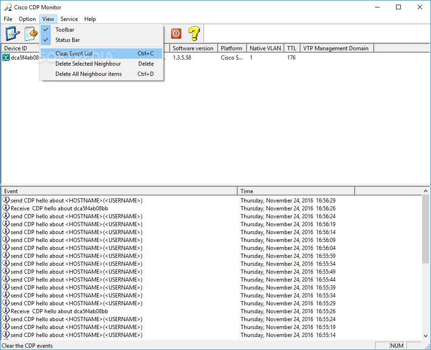This screenshot has width=431, height=350.
Task: Click the event list scrollbar thumb
Action: tap(425, 229)
